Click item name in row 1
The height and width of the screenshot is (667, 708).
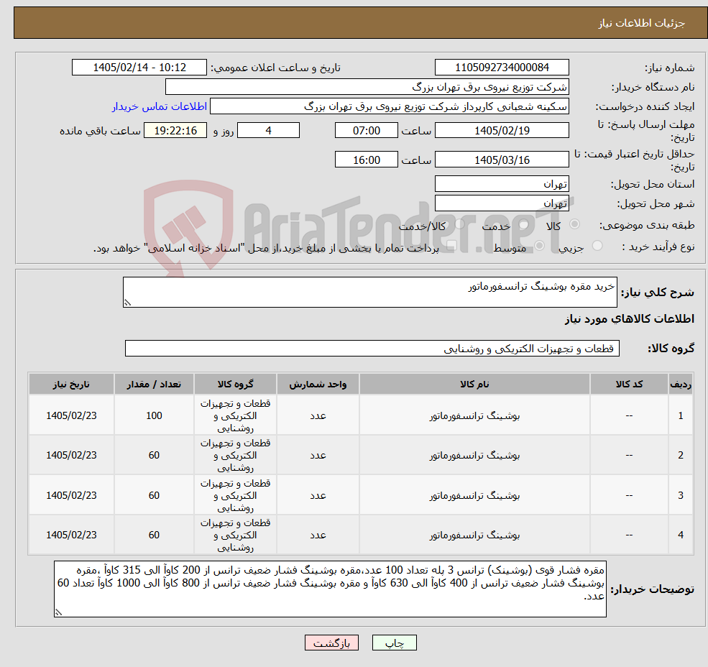pyautogui.click(x=474, y=415)
